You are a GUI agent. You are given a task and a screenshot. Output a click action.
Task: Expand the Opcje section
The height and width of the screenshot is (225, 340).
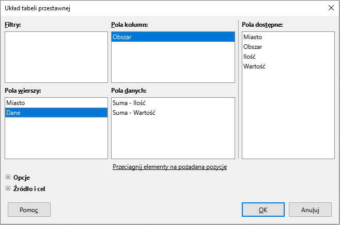point(8,177)
